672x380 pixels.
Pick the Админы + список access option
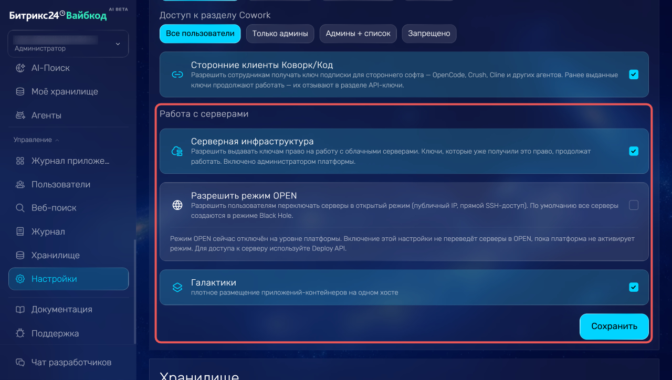358,34
